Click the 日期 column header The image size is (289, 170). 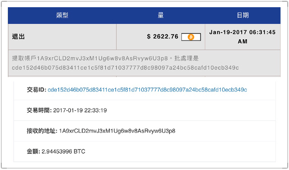[x=243, y=15]
